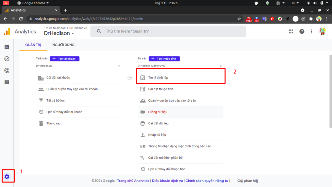Open the Điều khoản dịch vụ footer link

click(x=167, y=181)
